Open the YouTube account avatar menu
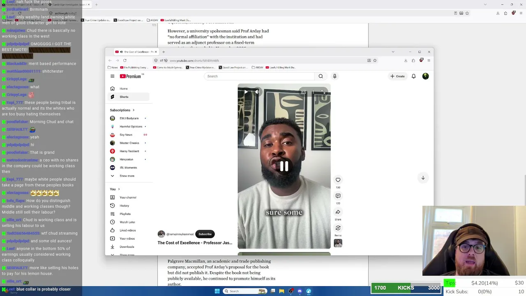This screenshot has height=296, width=526. (x=425, y=76)
